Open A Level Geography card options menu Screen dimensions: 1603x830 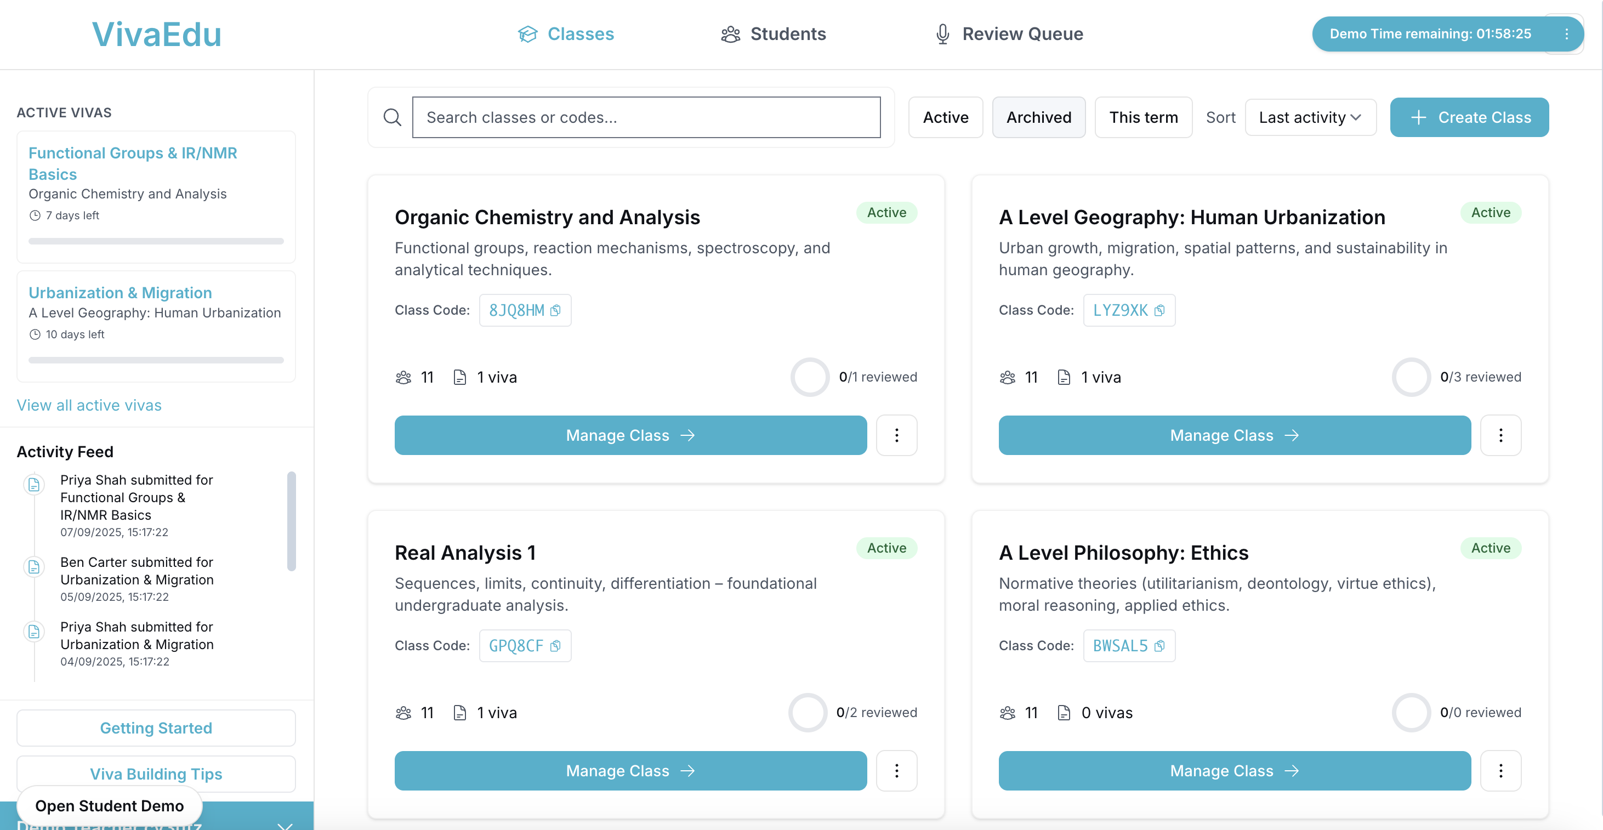[1500, 435]
